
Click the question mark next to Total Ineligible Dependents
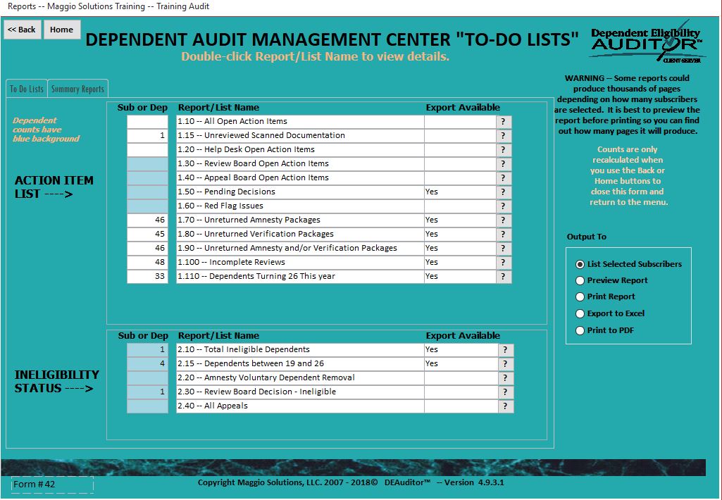(505, 350)
